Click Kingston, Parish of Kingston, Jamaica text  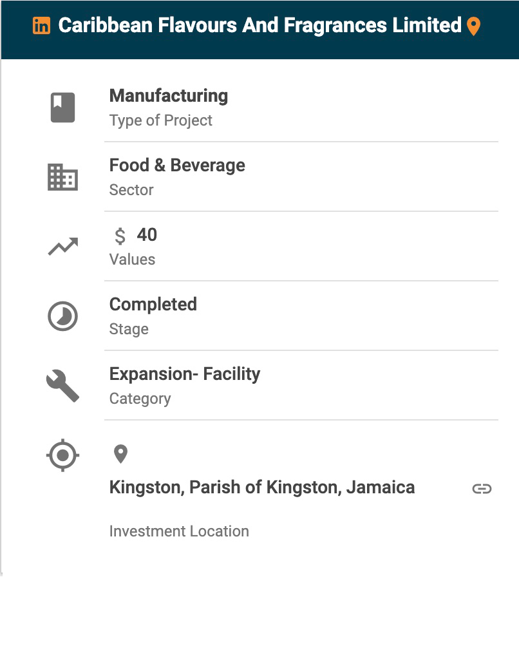click(261, 487)
